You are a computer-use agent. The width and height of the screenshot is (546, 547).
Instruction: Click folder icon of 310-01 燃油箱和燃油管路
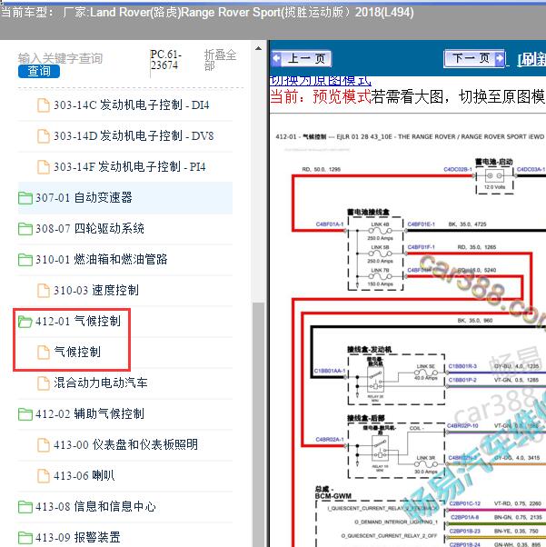tap(25, 260)
